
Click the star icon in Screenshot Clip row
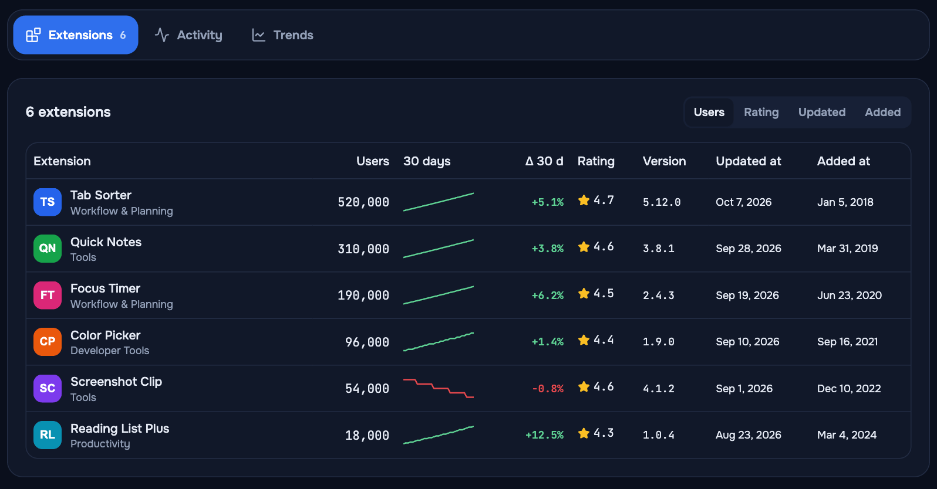[x=584, y=387]
